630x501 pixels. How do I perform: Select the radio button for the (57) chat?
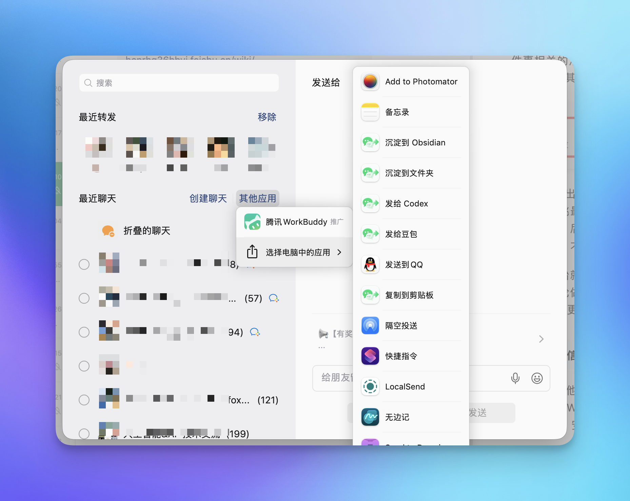click(84, 298)
